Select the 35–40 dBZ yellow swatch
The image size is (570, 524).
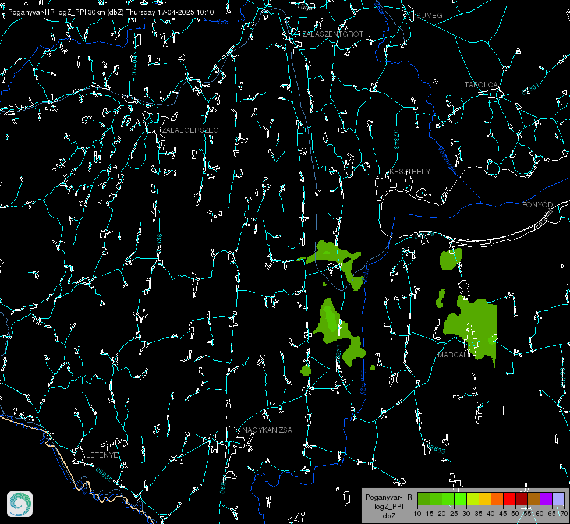[x=485, y=498]
